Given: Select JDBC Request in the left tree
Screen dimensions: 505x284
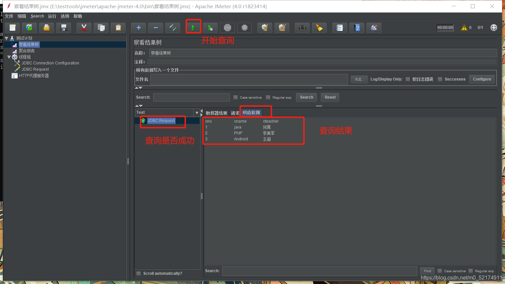Looking at the screenshot, I should pyautogui.click(x=35, y=69).
